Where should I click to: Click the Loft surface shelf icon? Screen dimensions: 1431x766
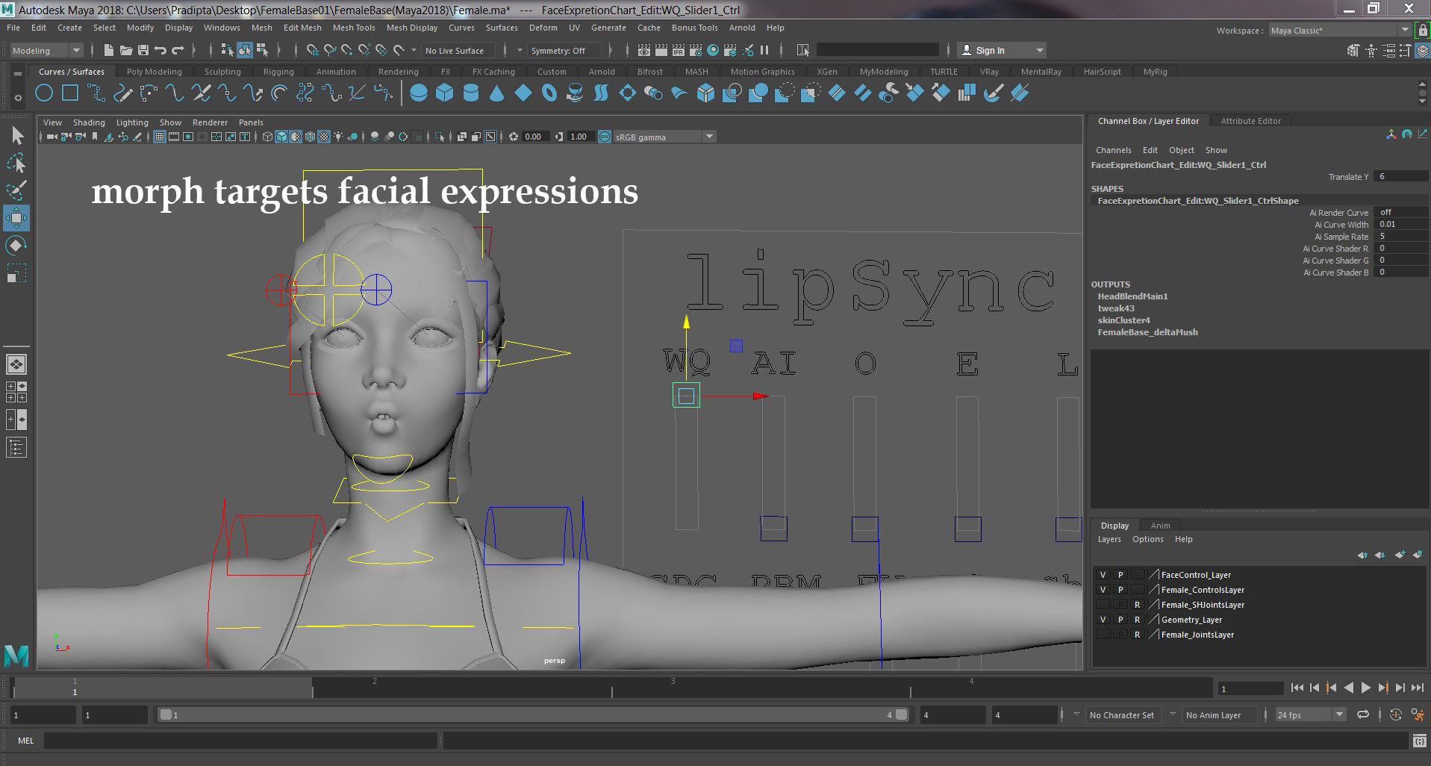tap(601, 93)
